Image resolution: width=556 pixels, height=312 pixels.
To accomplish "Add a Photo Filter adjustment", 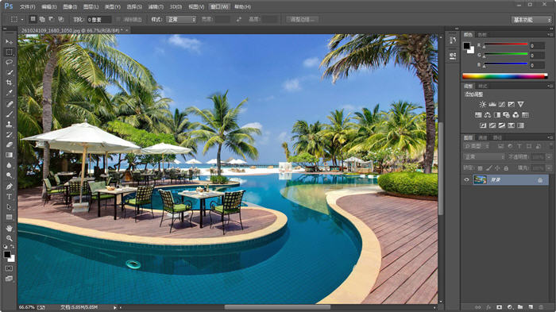I will tap(507, 115).
